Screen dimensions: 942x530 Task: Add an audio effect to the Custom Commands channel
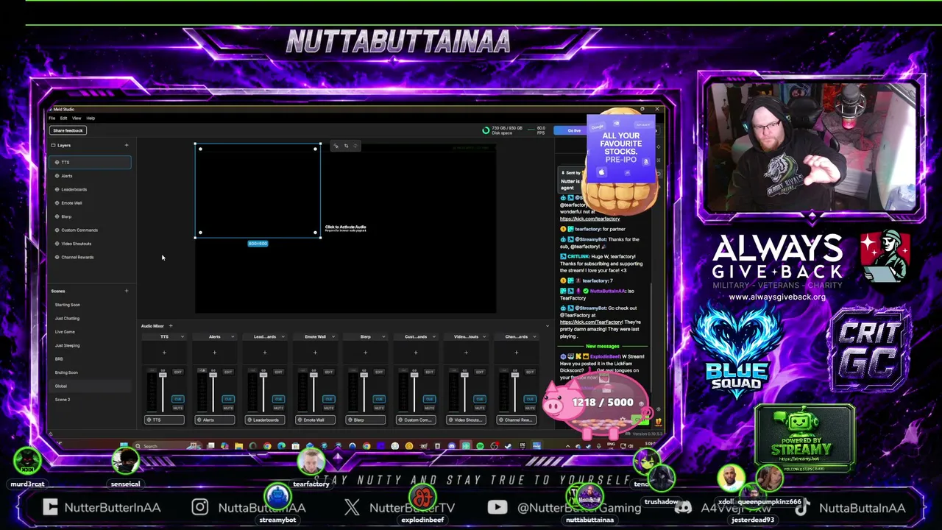(416, 353)
